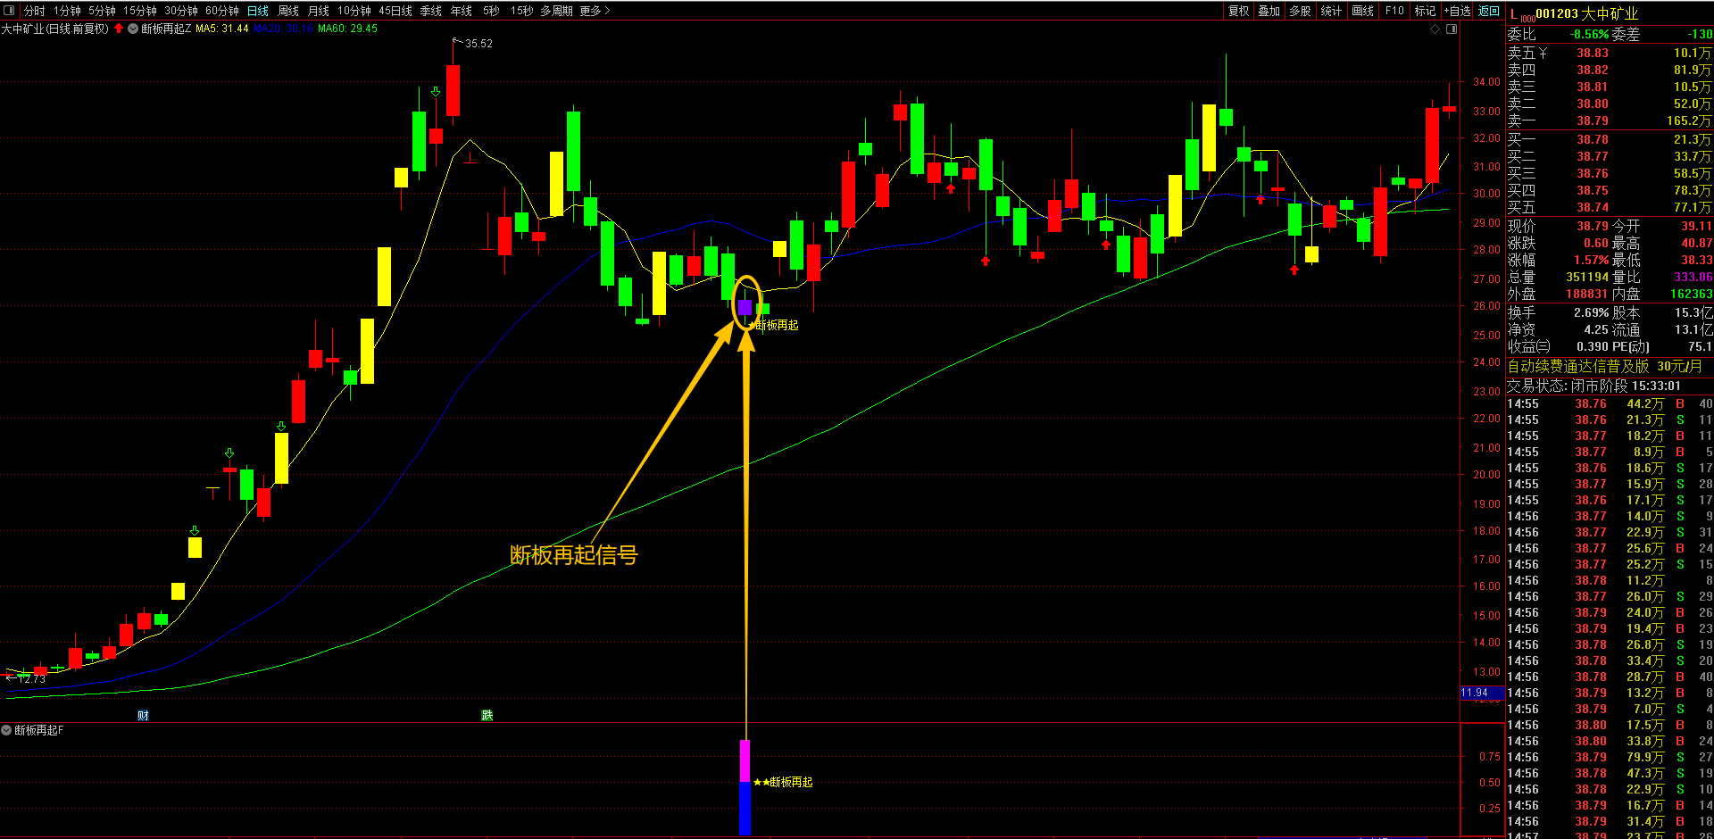Expand the 断板再起Z indicator dropdown
Image resolution: width=1714 pixels, height=839 pixels.
pos(133,29)
